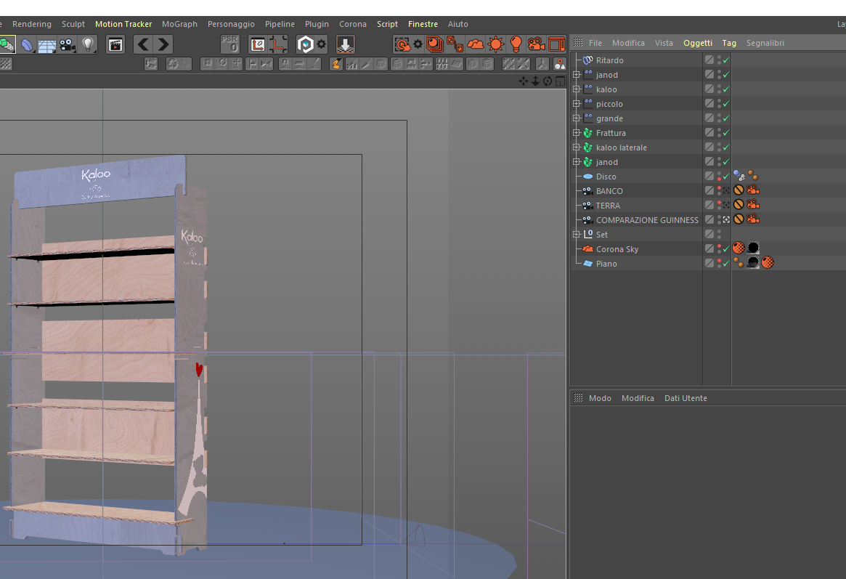Toggle enable checkmark for Disco

pos(726,177)
